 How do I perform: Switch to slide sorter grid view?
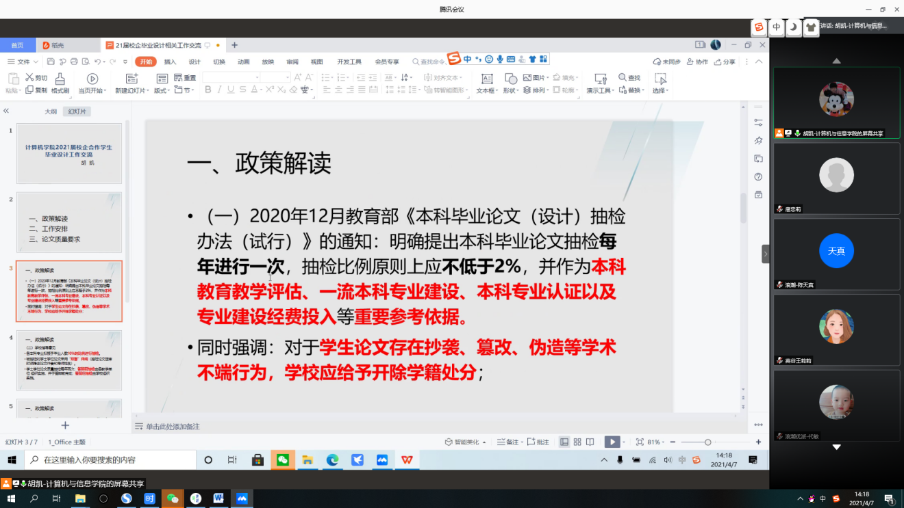coord(577,442)
